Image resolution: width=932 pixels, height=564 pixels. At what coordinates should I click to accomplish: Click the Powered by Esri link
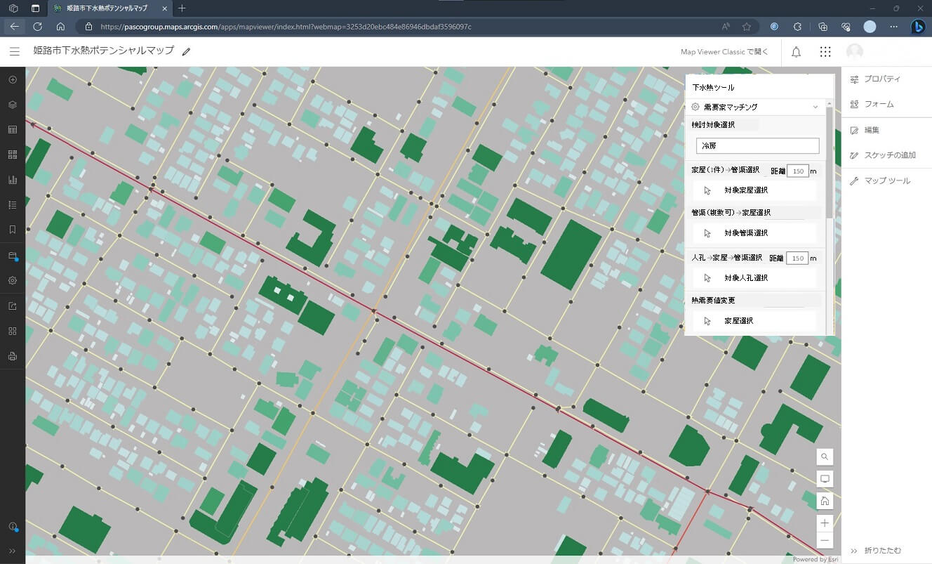[815, 559]
